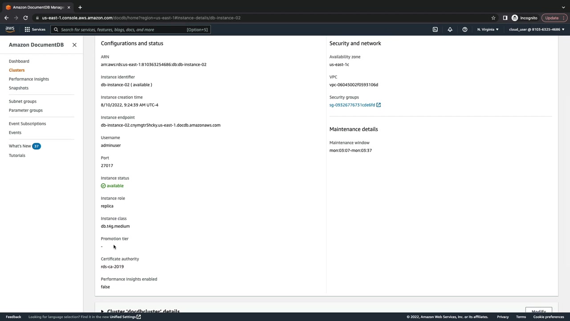Click the browser address bar URL
The width and height of the screenshot is (570, 321).
(x=141, y=18)
